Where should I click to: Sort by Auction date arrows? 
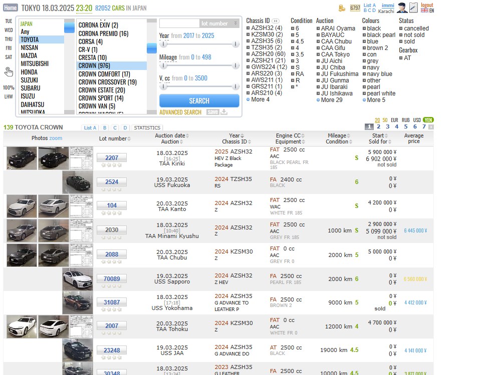(187, 135)
